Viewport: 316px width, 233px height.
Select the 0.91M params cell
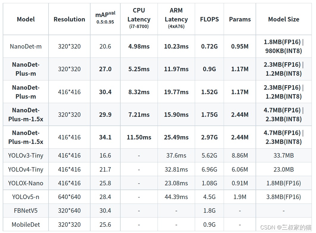click(x=240, y=183)
